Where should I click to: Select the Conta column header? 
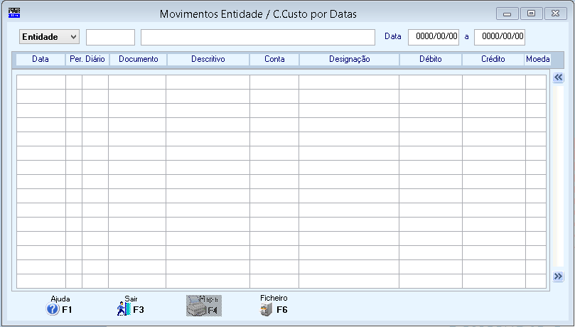click(x=274, y=60)
